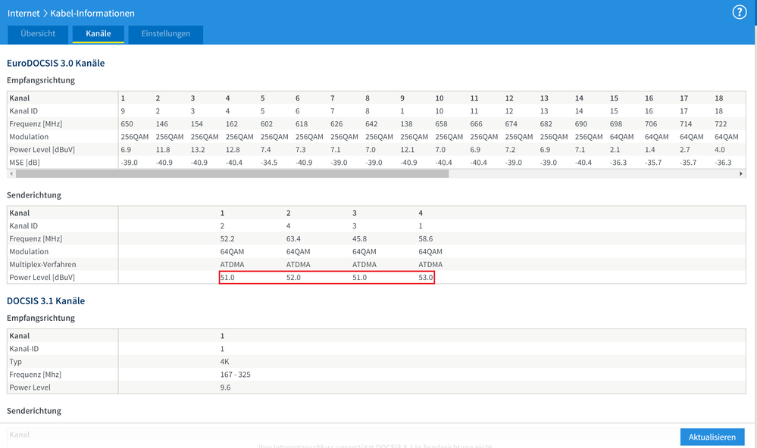Screen dimensions: 757x448
Task: Click downstream power level 13.2
Action: coord(198,150)
